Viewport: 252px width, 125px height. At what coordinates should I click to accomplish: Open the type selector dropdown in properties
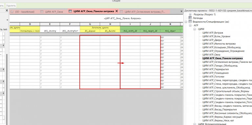click(8, 20)
